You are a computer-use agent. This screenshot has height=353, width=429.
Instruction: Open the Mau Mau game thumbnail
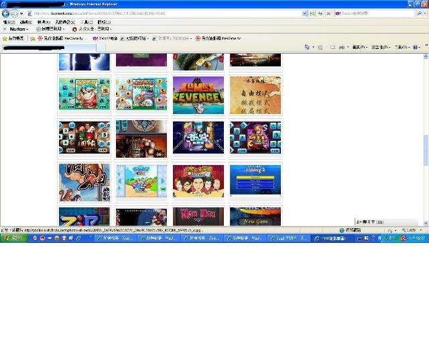(198, 217)
